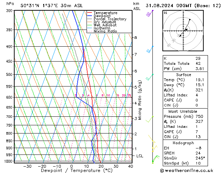
Task: Click the surface Dewp value '15.1'
Action: pos(200,85)
